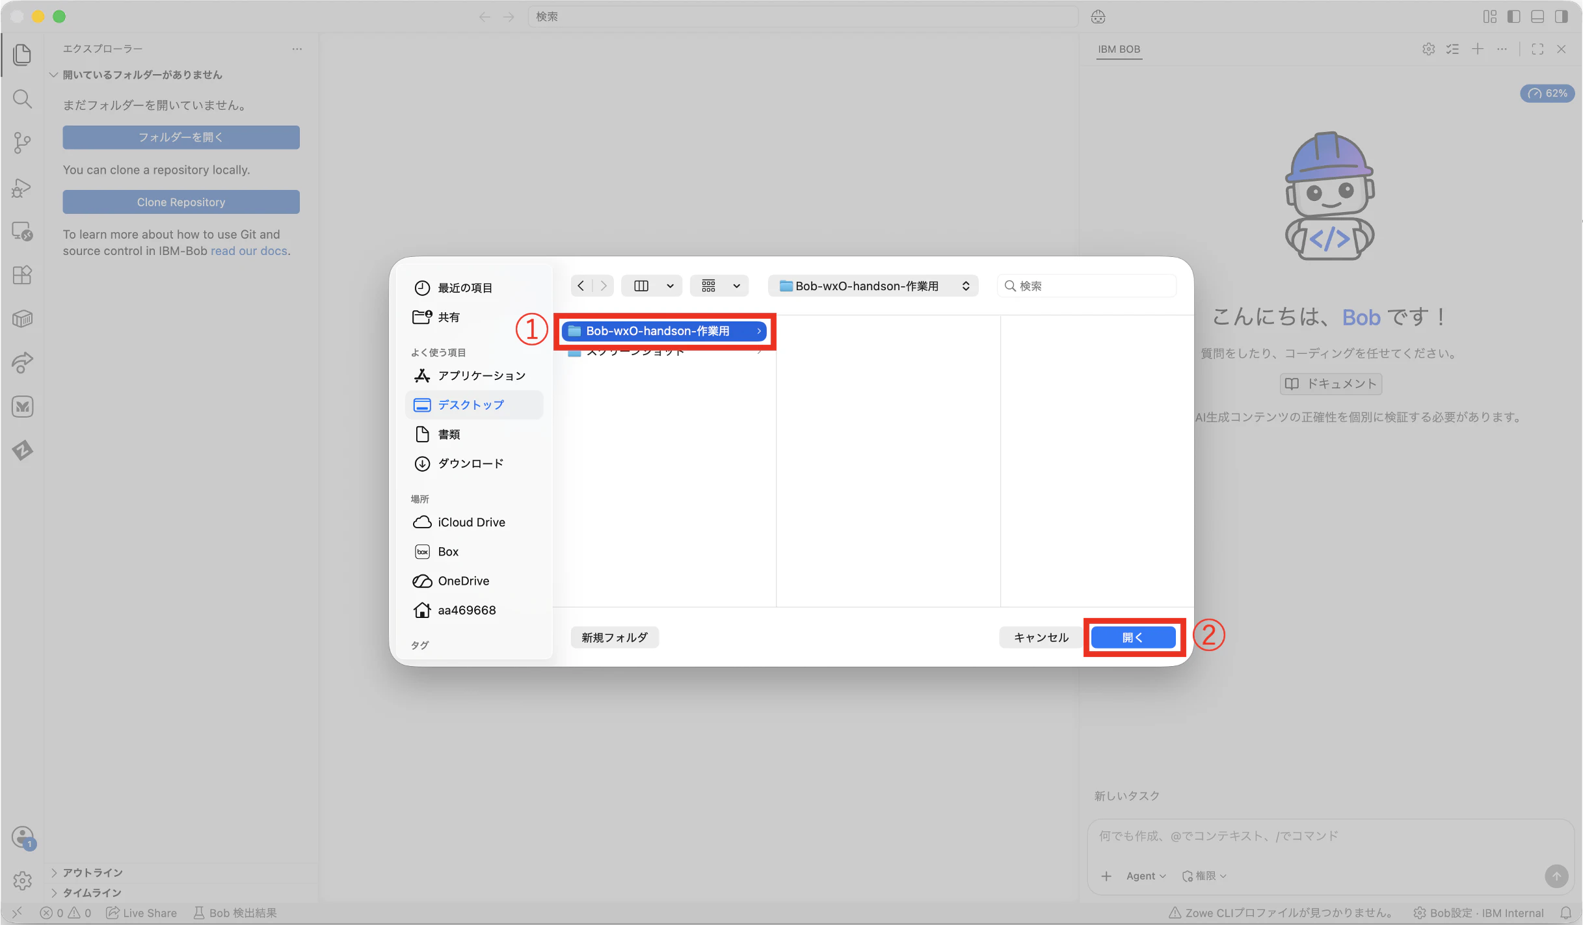Click Bob設定 · IBM Internal in status bar
The image size is (1583, 925).
1478,913
